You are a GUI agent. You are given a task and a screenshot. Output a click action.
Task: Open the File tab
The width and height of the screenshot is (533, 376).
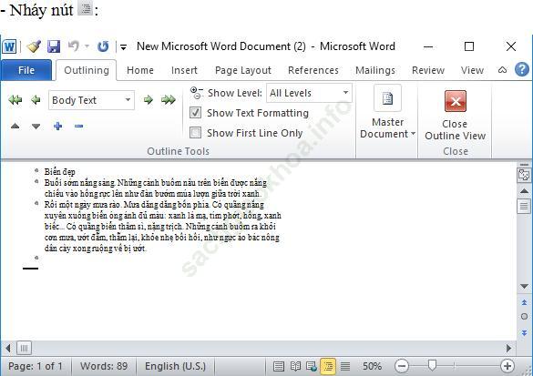26,70
